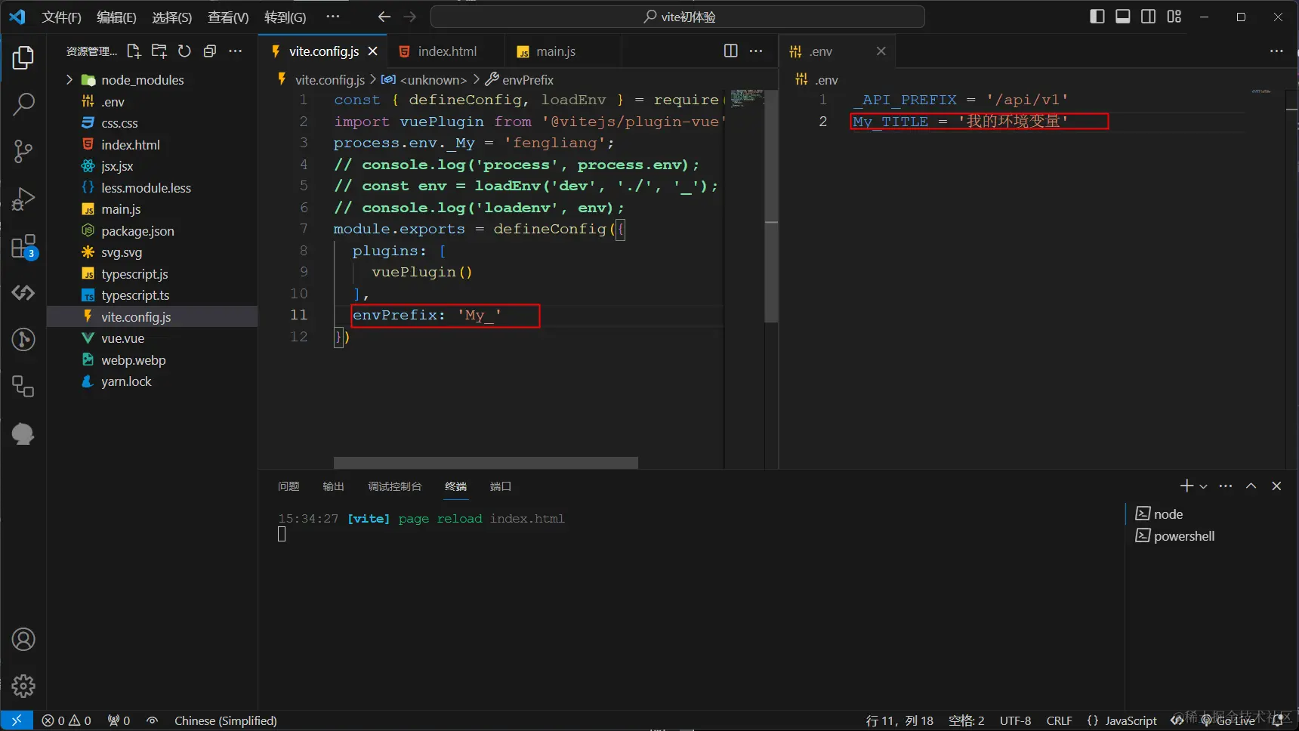This screenshot has width=1299, height=731.
Task: Change UTF-8 file encoding
Action: pyautogui.click(x=1015, y=720)
